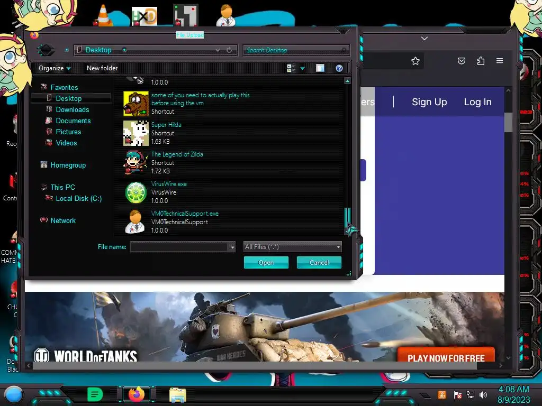The width and height of the screenshot is (542, 406).
Task: Select Homegroup in the navigation pane
Action: pyautogui.click(x=68, y=165)
